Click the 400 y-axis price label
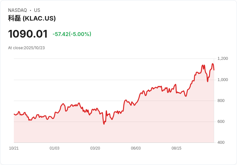Viewport: 237px width, 165px height. coord(221,142)
